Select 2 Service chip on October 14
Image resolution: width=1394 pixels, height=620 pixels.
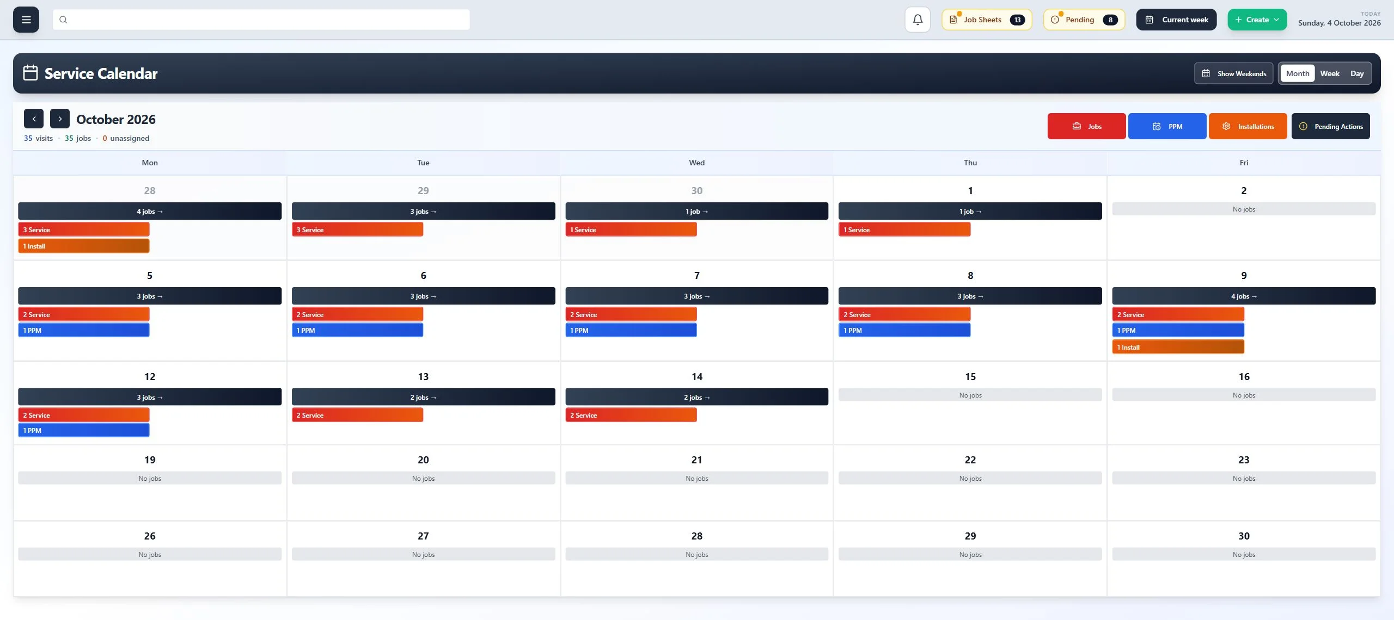631,415
